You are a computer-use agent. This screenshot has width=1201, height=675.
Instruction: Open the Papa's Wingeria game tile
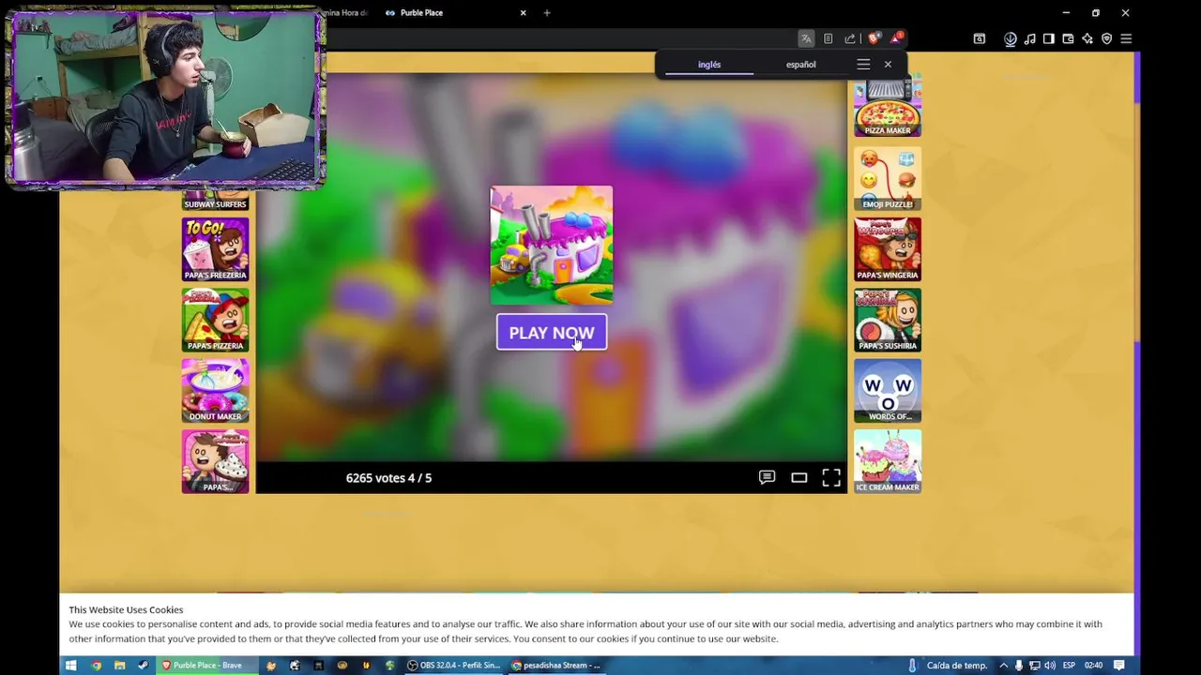[x=888, y=249]
